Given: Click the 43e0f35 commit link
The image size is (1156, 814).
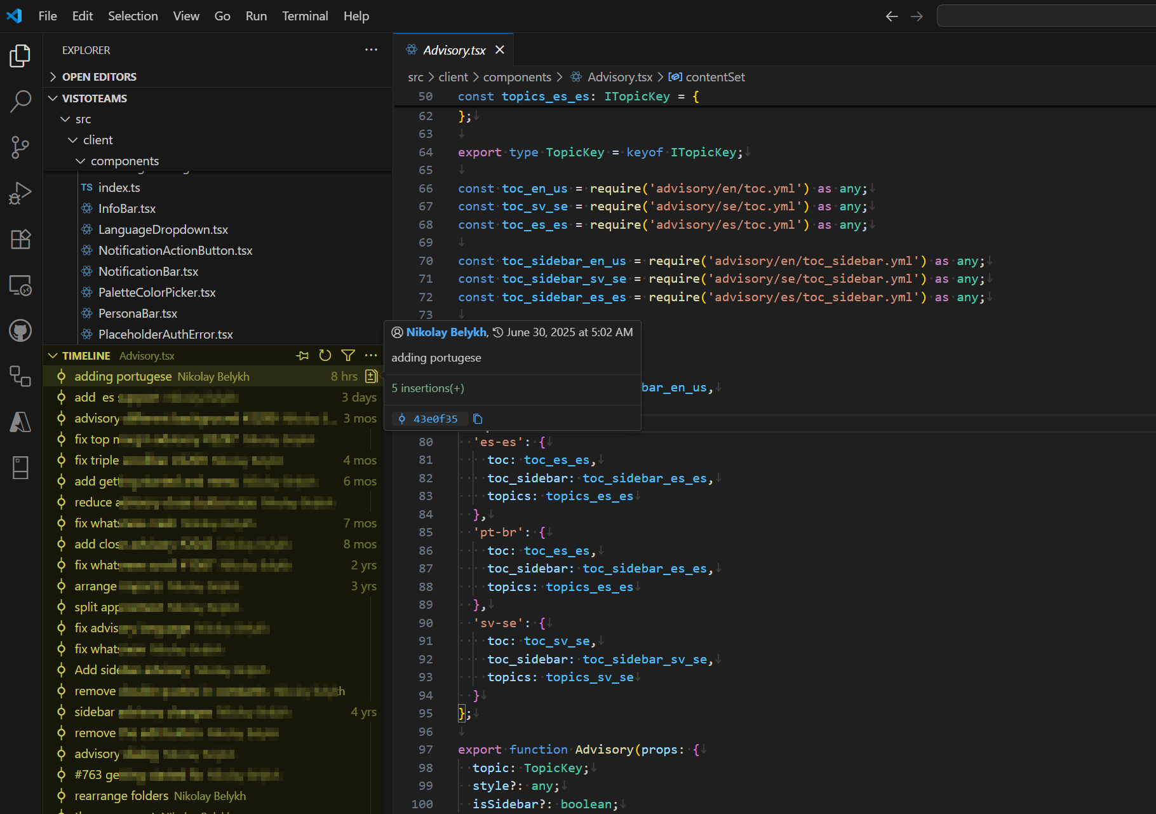Looking at the screenshot, I should click(x=435, y=419).
